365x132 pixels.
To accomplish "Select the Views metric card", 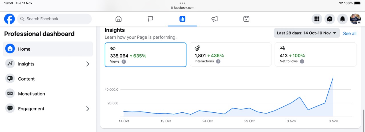I will 145,55.
